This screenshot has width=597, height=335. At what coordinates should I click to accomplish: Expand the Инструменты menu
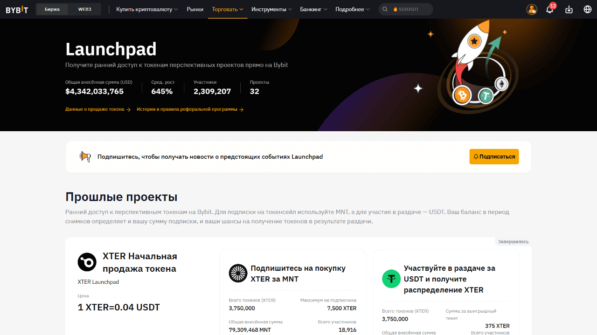(271, 9)
